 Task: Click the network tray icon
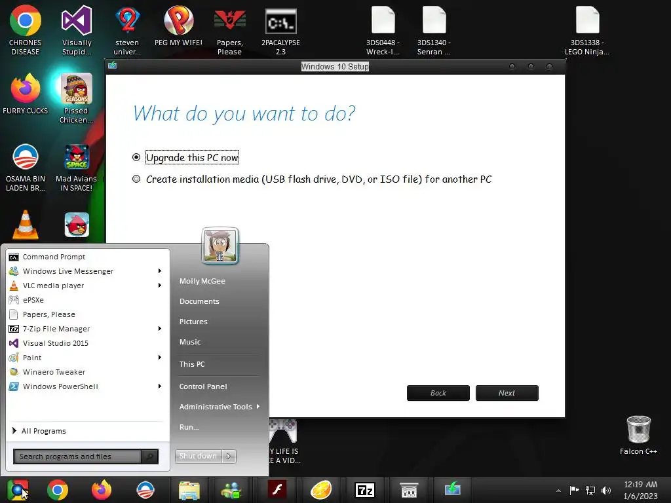(590, 491)
